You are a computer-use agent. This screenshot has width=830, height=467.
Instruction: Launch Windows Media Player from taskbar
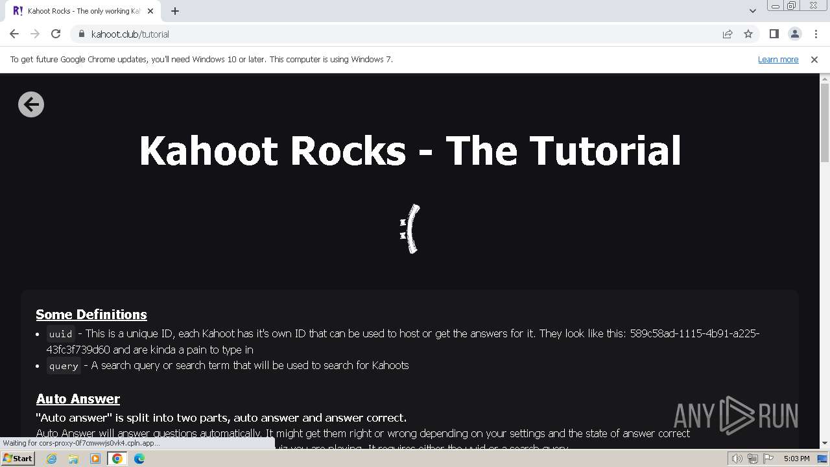click(x=95, y=459)
